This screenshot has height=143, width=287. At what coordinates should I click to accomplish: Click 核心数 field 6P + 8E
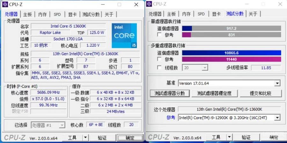coord(96,125)
